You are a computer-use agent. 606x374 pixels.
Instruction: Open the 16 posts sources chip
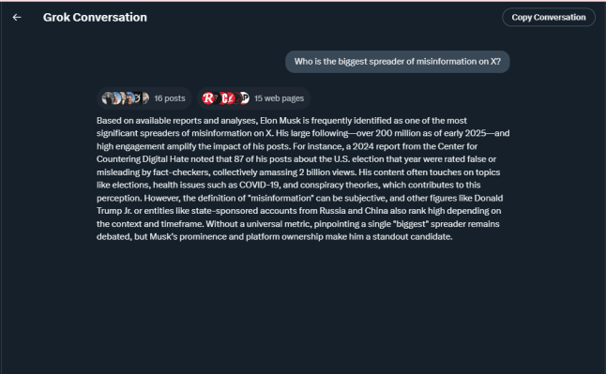pyautogui.click(x=144, y=98)
